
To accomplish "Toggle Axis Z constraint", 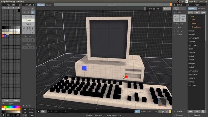I will (x=32, y=47).
